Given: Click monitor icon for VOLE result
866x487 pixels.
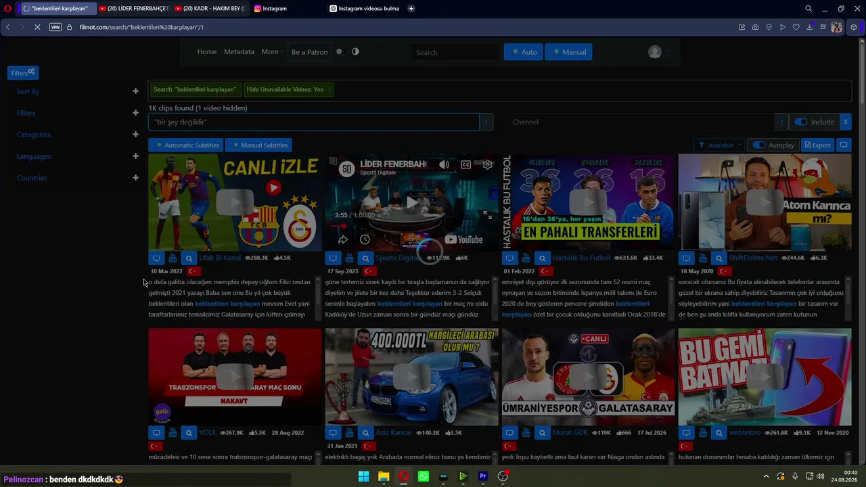Looking at the screenshot, I should click(x=156, y=432).
